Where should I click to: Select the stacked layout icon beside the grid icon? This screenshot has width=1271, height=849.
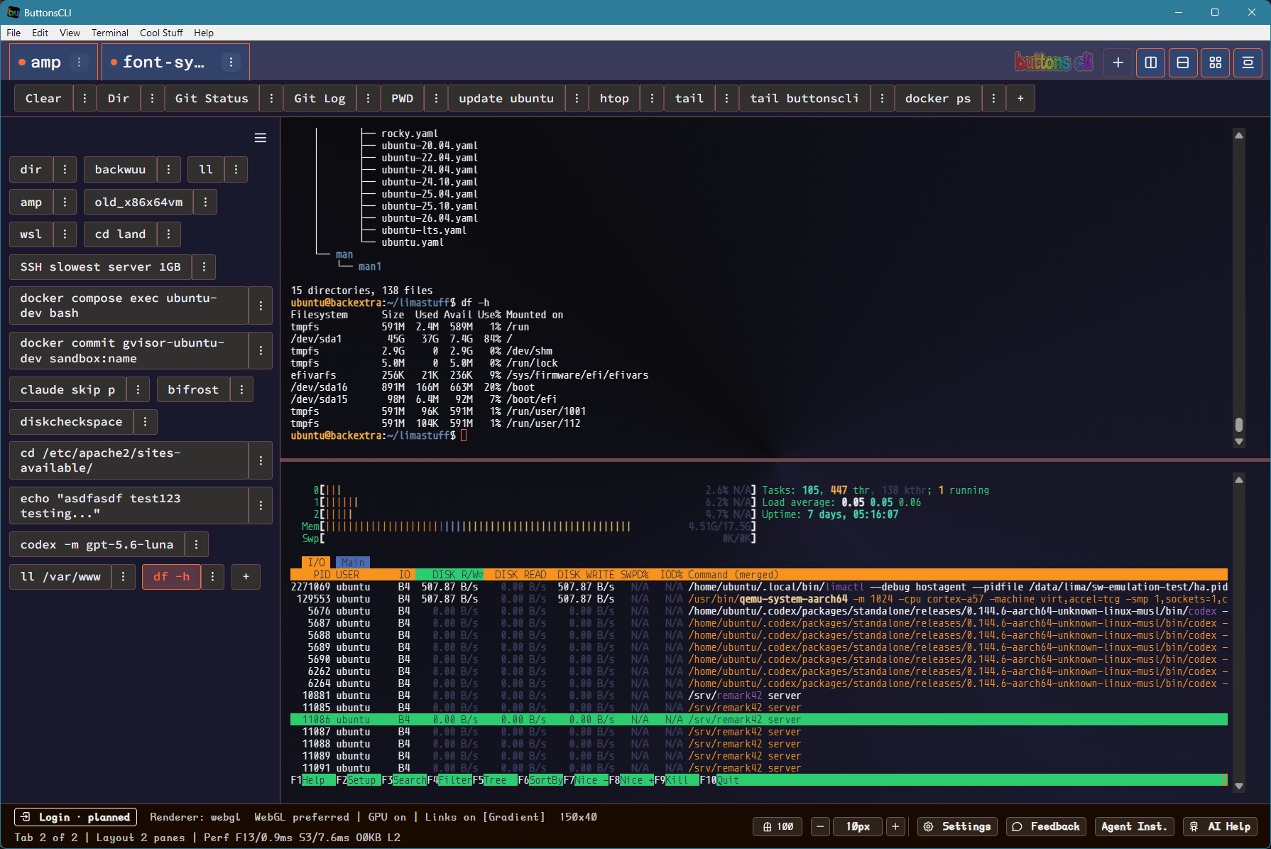pos(1248,63)
